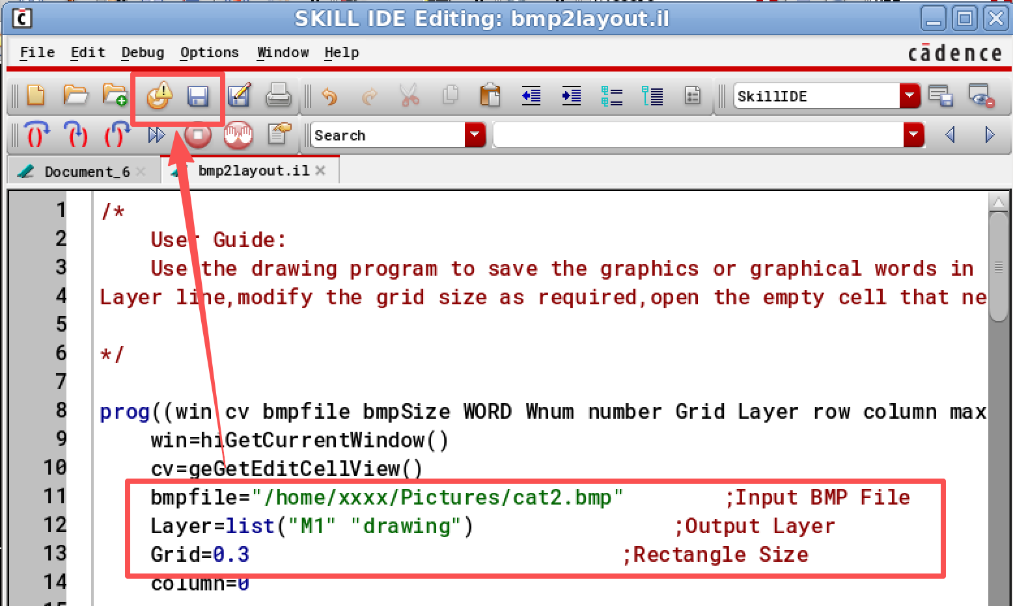Open the Options menu

pos(209,53)
